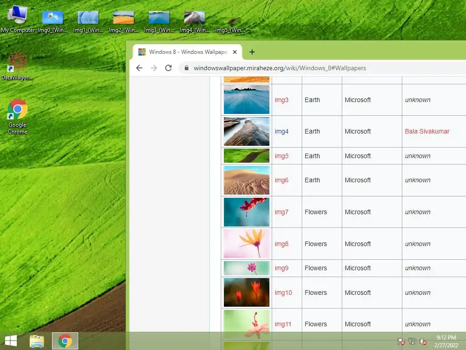Click img8 orange flower thumbnail
The image size is (466, 350).
point(246,244)
